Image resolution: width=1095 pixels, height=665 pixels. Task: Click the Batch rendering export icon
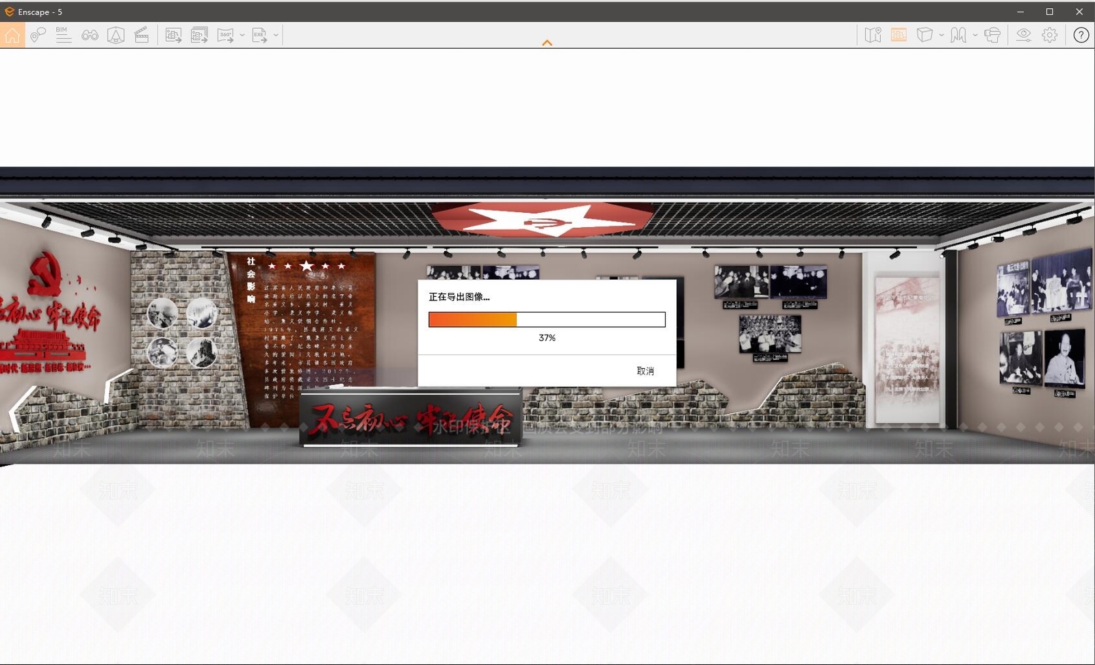coord(199,35)
